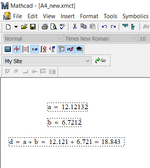Expand the My Site dropdown

click(x=48, y=61)
